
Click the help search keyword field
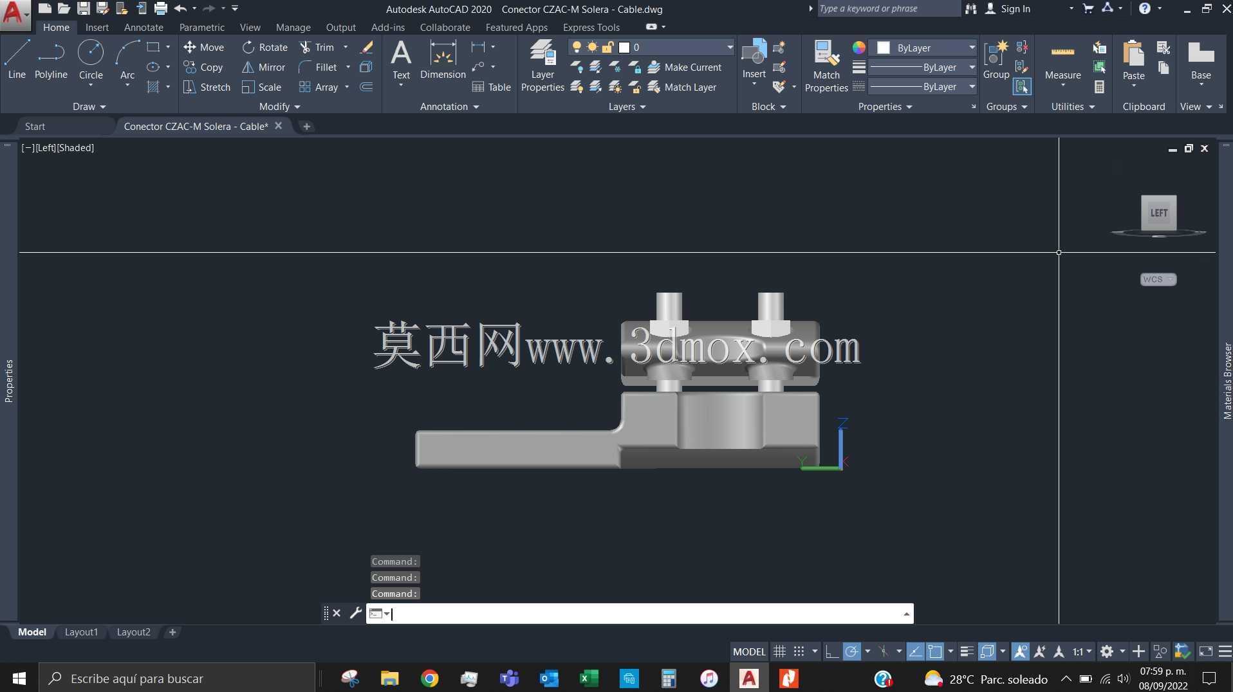click(x=888, y=8)
